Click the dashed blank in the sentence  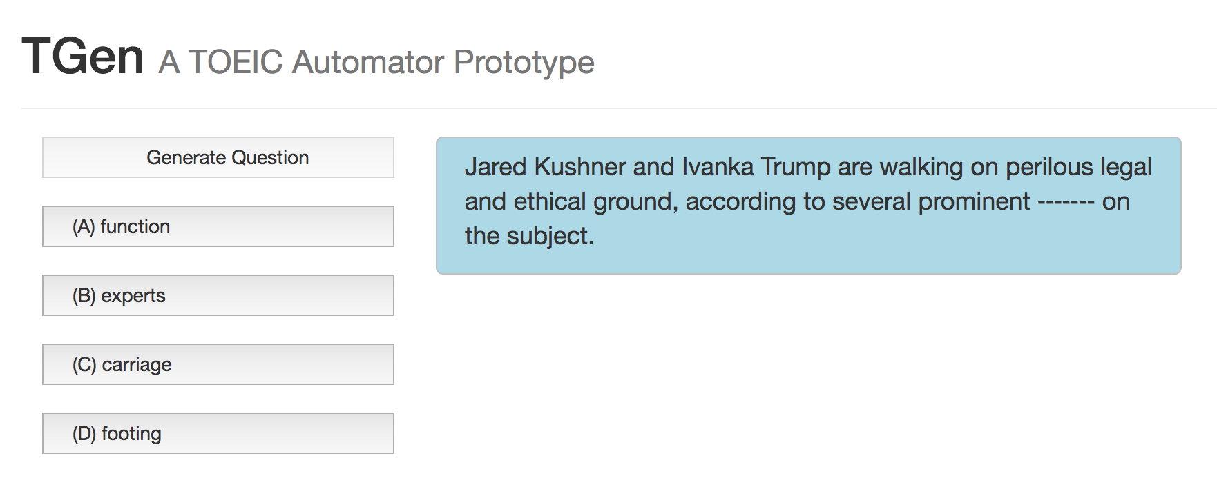(x=1066, y=203)
